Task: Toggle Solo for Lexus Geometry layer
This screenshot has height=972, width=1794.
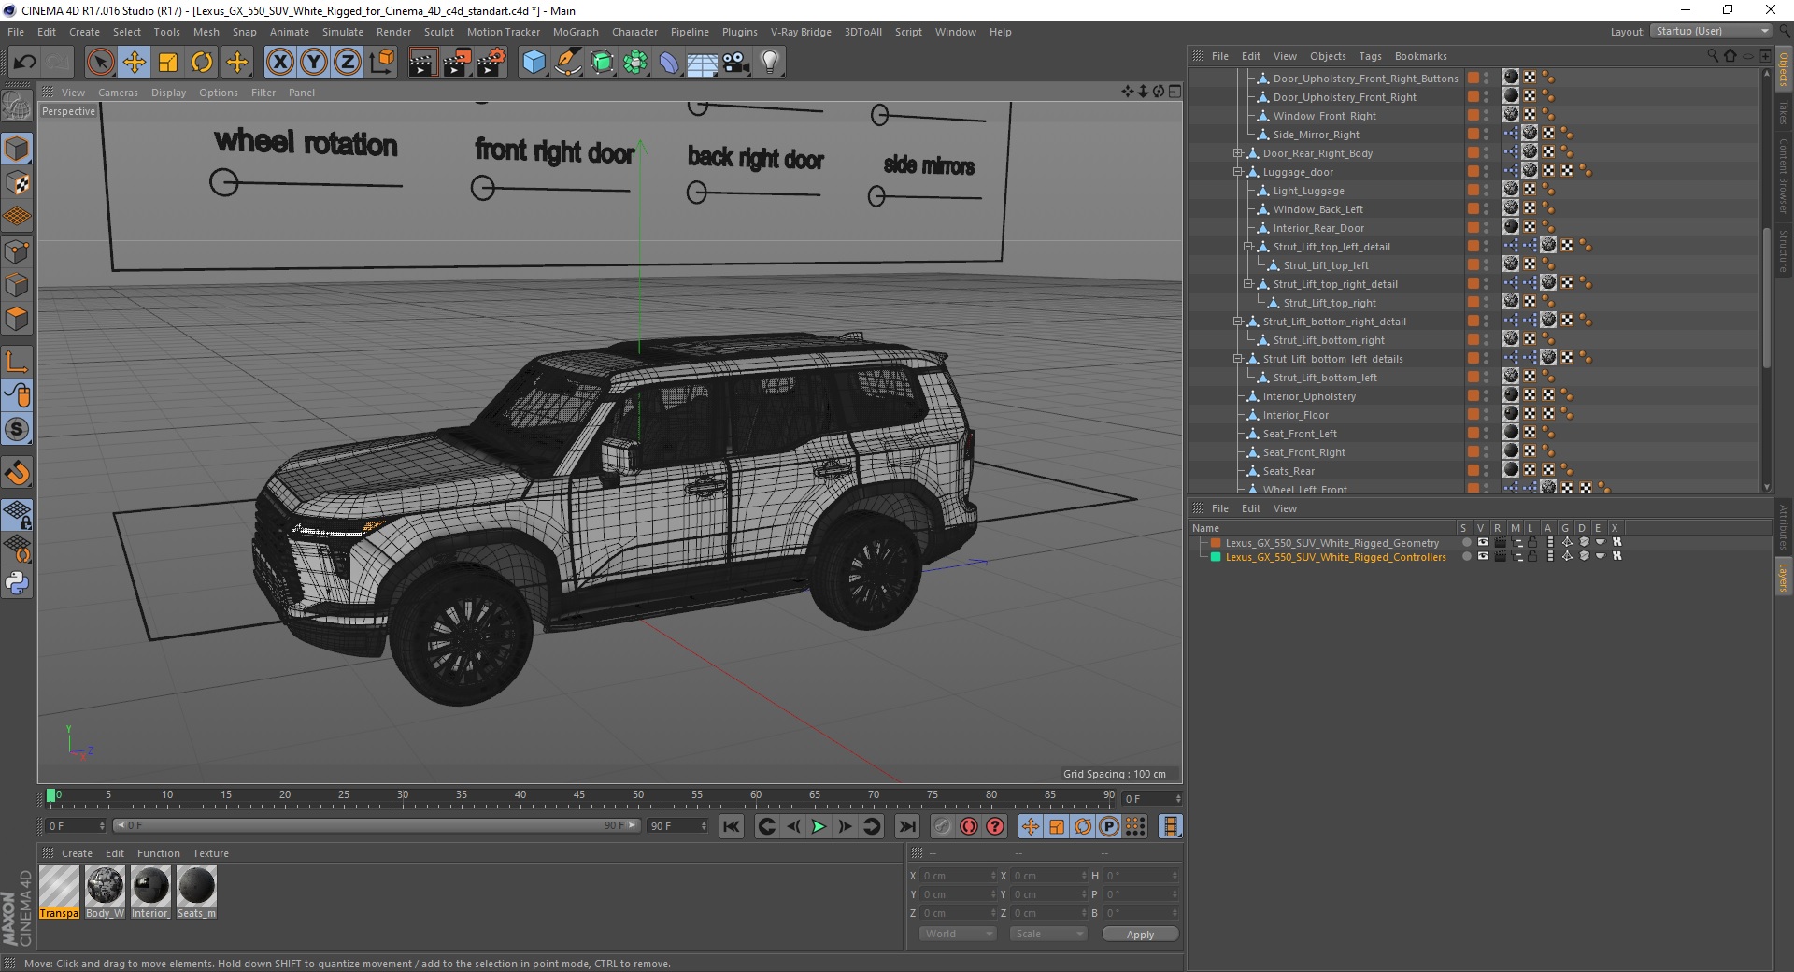Action: tap(1466, 542)
